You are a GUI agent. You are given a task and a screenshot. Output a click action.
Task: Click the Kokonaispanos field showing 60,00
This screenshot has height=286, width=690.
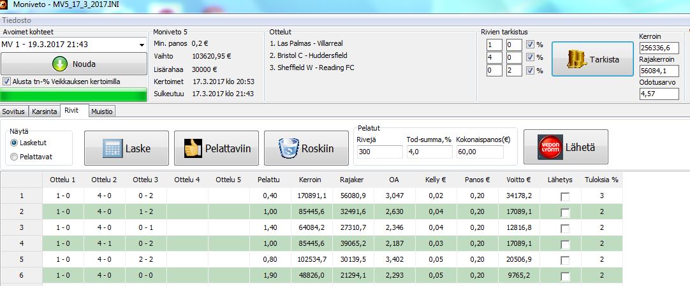point(480,152)
